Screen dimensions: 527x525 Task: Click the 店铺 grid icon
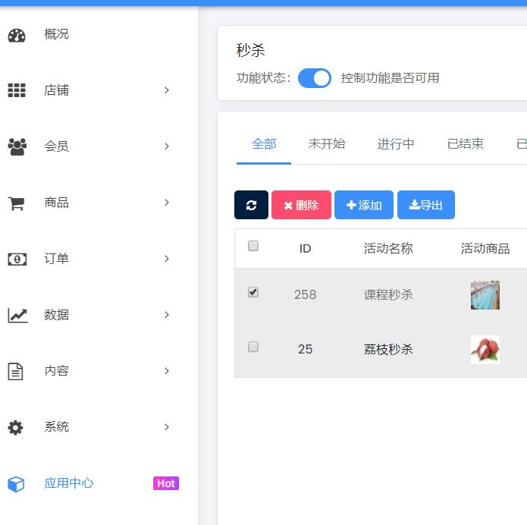tap(17, 90)
